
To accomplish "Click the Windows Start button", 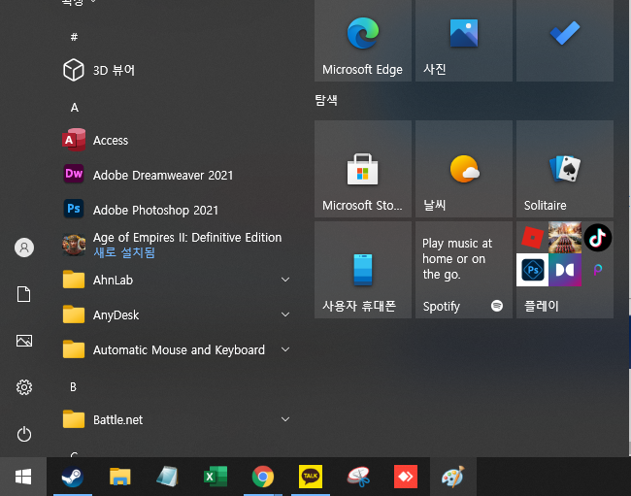I will (x=23, y=477).
